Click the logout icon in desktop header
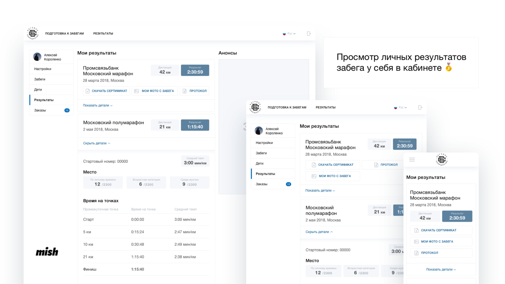This screenshot has height=284, width=505. (x=309, y=34)
